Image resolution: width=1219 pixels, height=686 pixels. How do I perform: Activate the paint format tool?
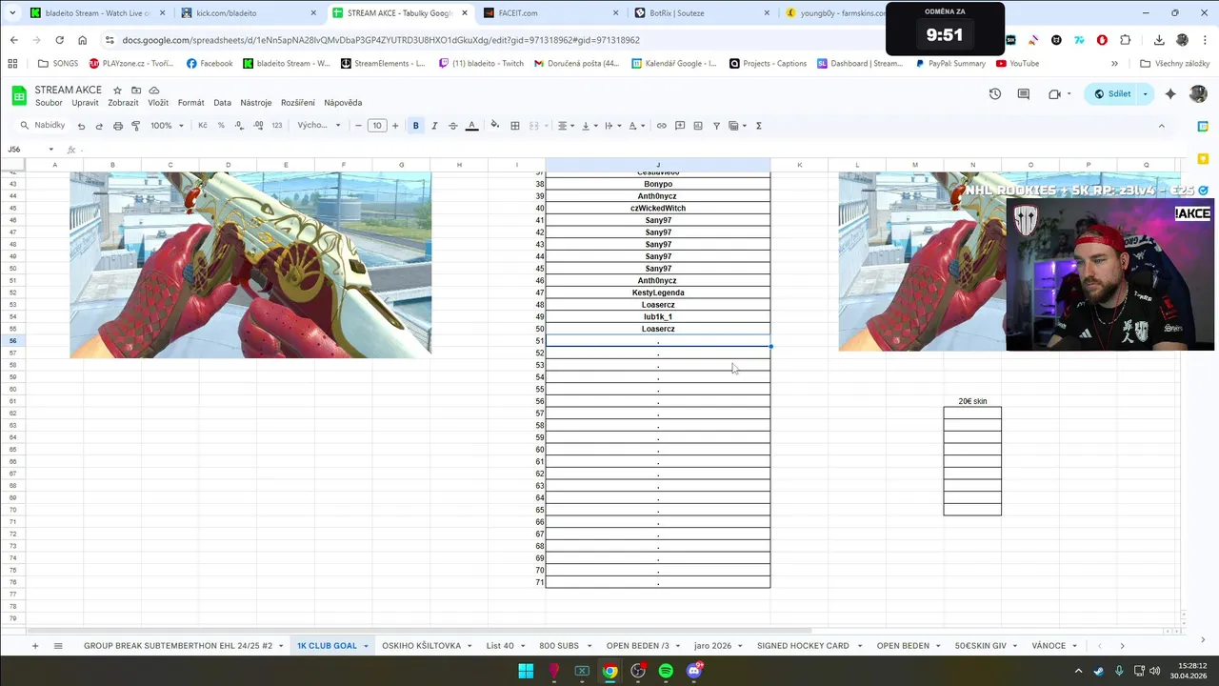pos(135,126)
